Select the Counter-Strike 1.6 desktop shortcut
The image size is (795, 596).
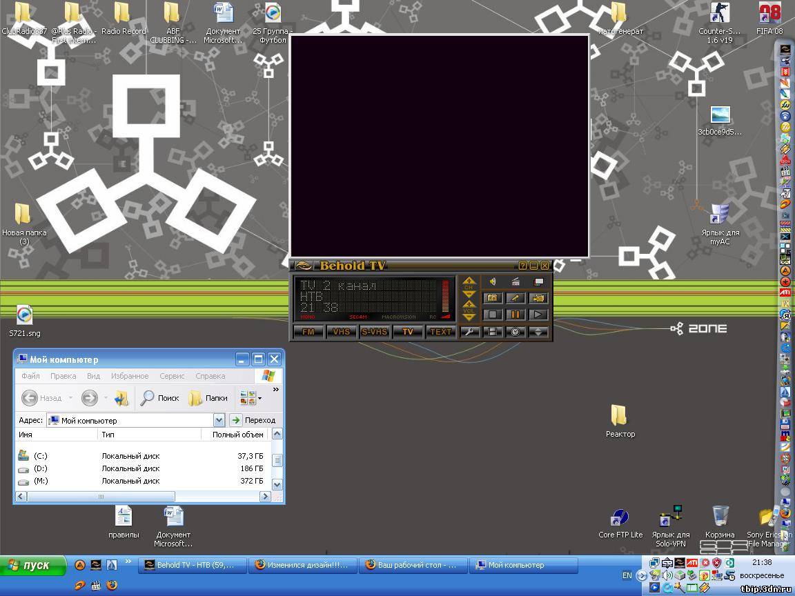(x=720, y=22)
